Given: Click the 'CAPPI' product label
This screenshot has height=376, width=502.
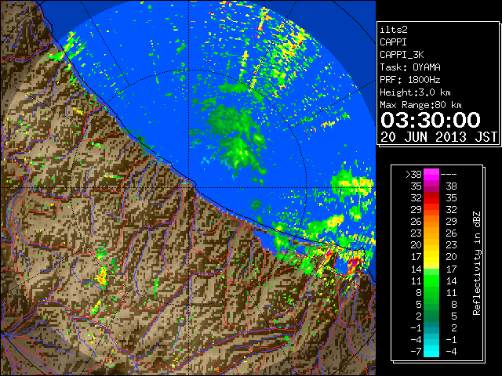Looking at the screenshot, I should (x=393, y=42).
